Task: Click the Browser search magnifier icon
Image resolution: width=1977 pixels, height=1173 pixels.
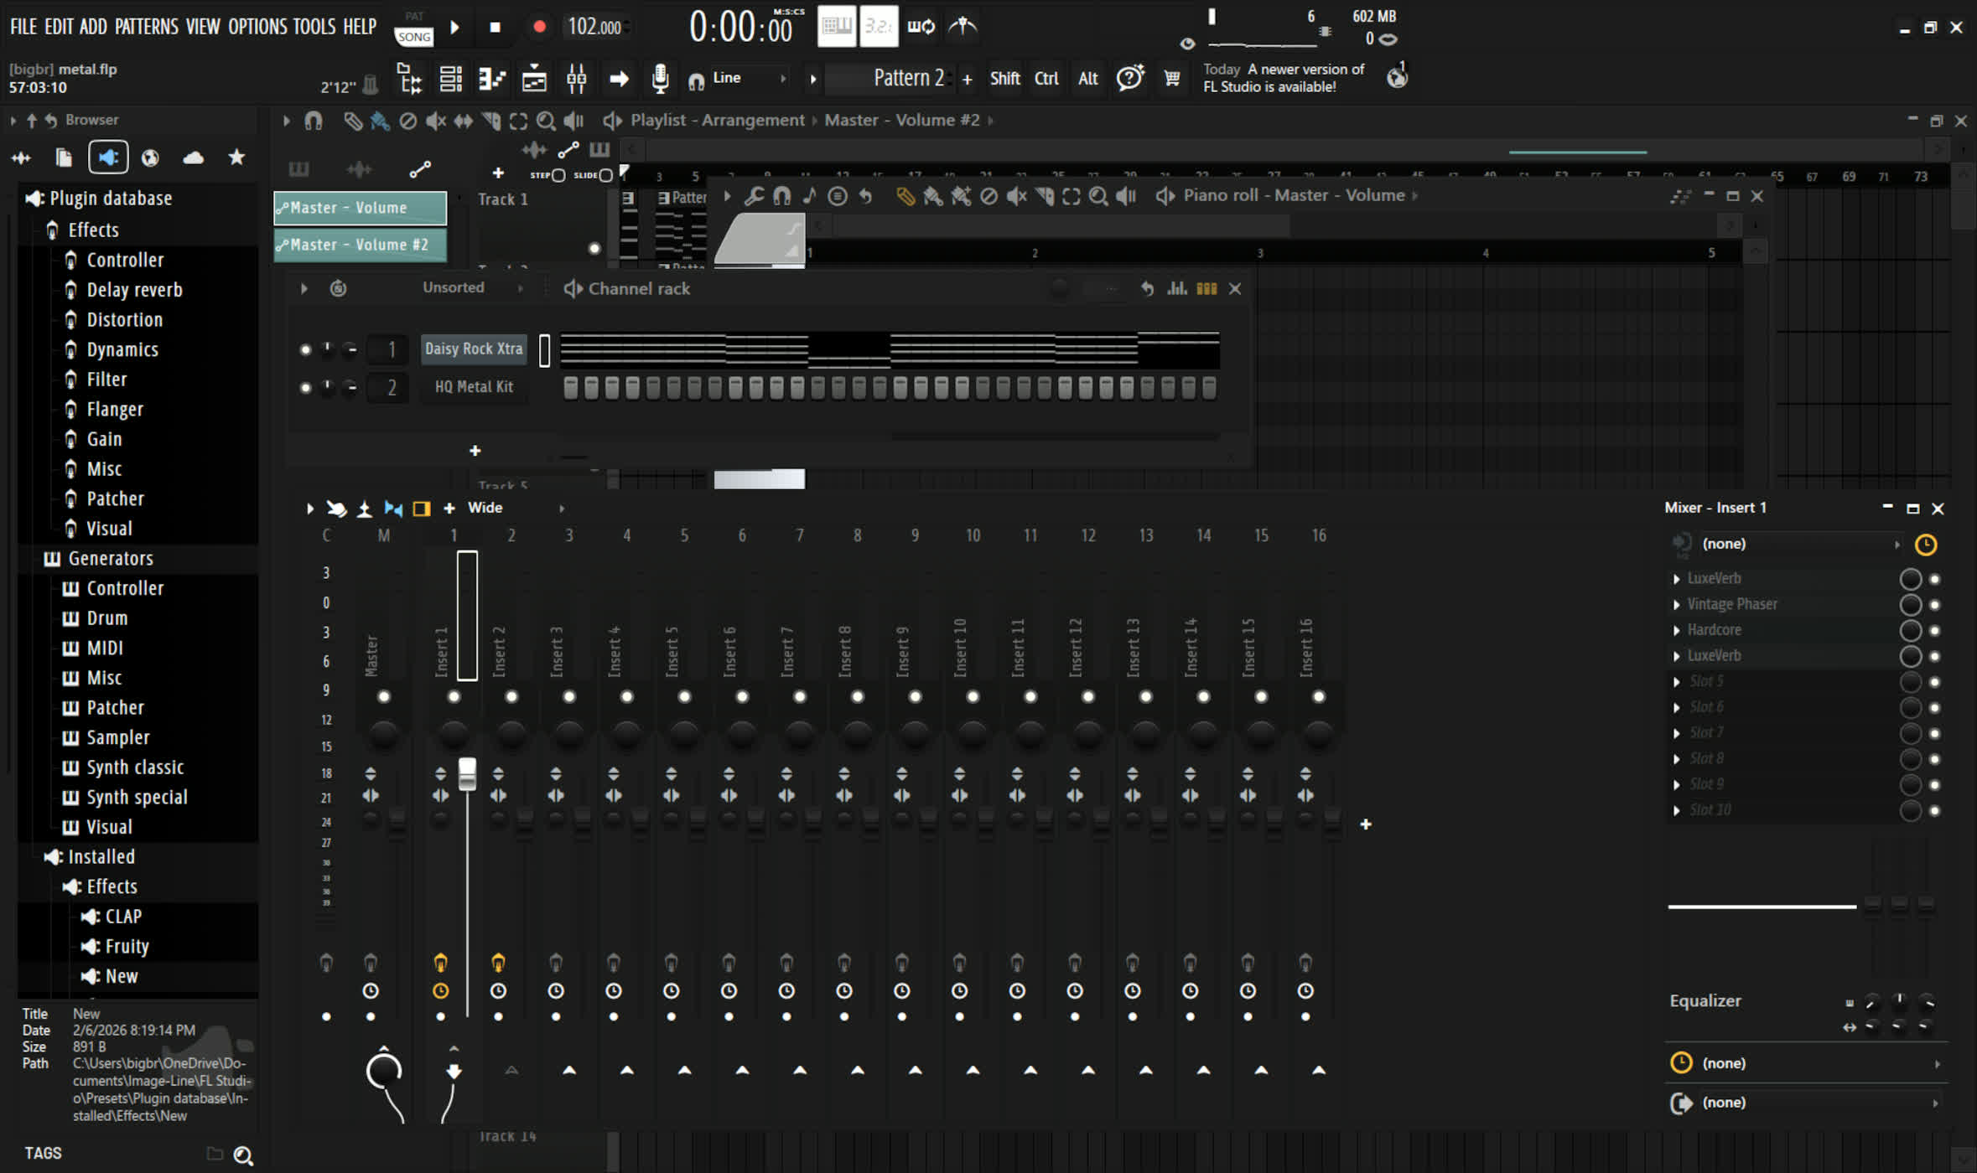Action: pyautogui.click(x=243, y=1155)
